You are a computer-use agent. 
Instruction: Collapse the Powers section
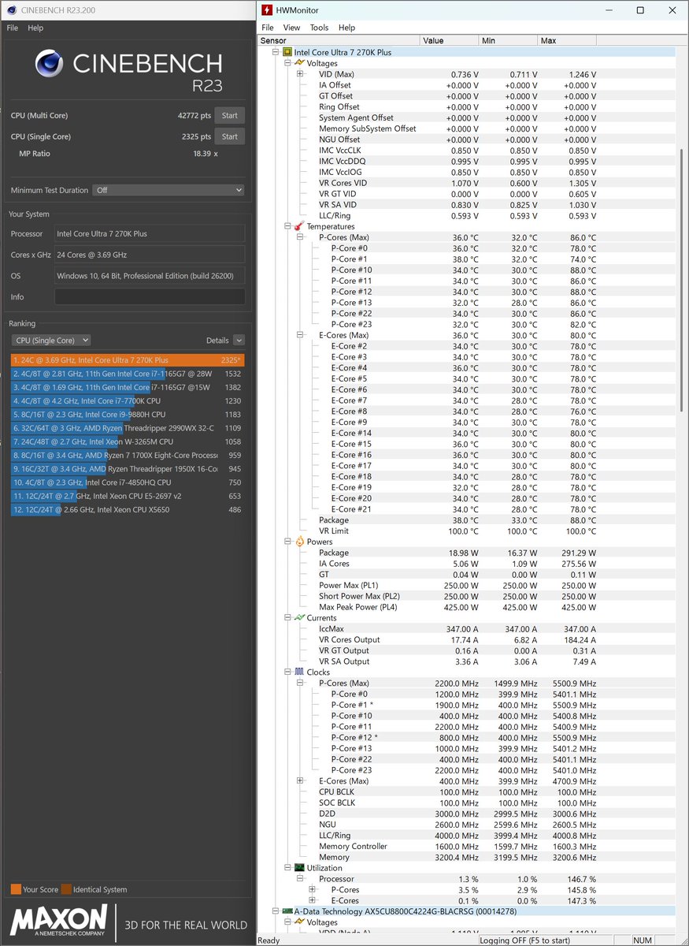pos(287,542)
